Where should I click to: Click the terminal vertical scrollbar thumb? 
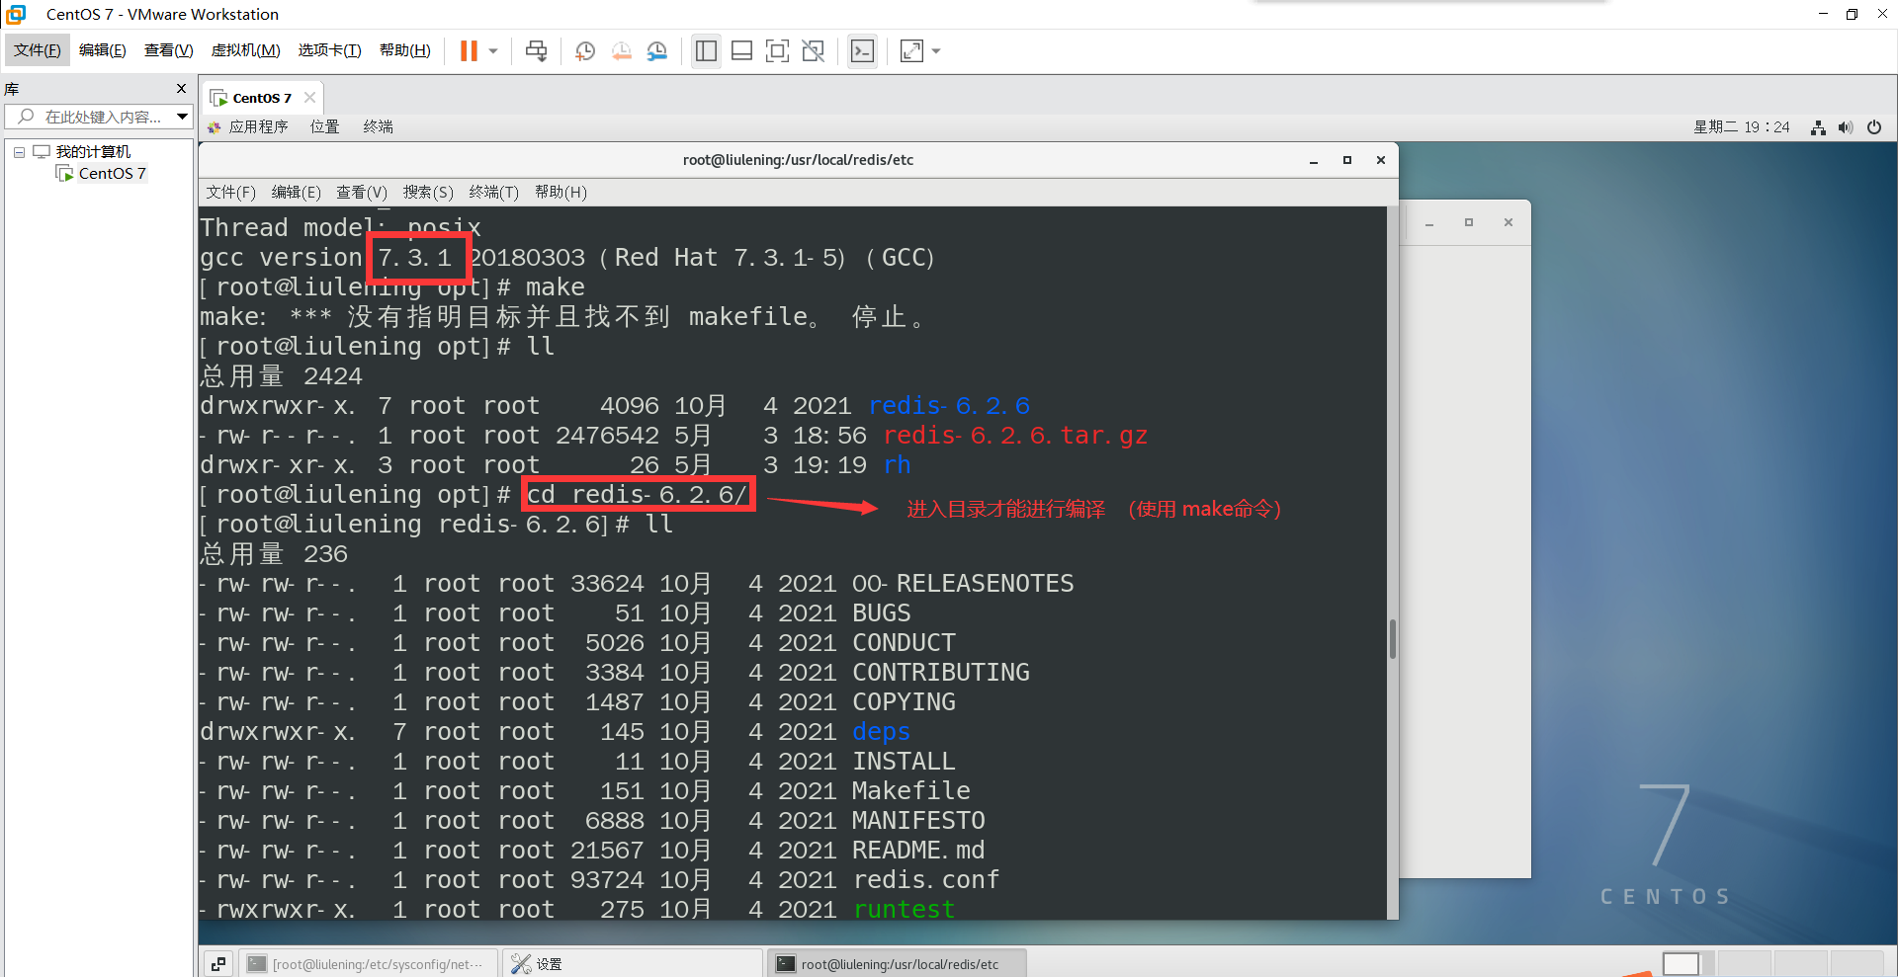pyautogui.click(x=1392, y=639)
